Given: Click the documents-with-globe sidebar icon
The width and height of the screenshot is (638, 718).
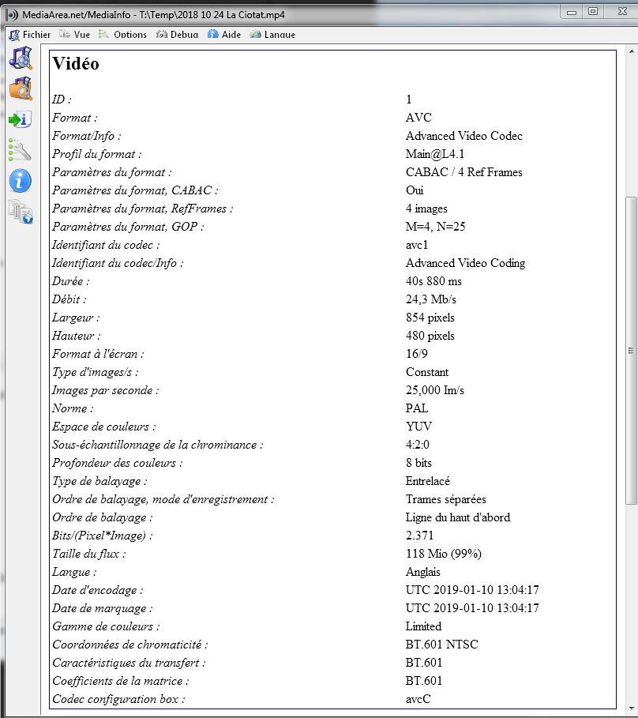Looking at the screenshot, I should pyautogui.click(x=20, y=212).
